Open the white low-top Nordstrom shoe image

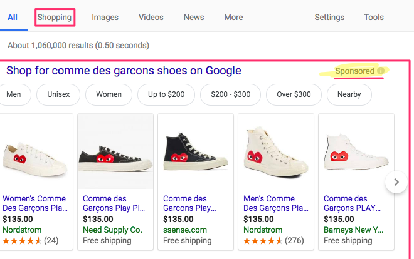tap(35, 160)
